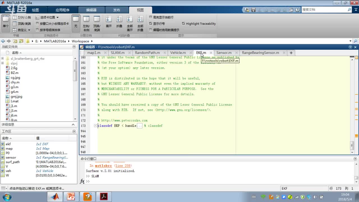Open the address bar path history dropdown

[x=350, y=41]
